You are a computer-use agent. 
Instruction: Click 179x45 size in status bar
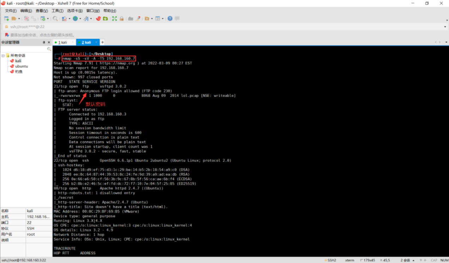(x=367, y=260)
